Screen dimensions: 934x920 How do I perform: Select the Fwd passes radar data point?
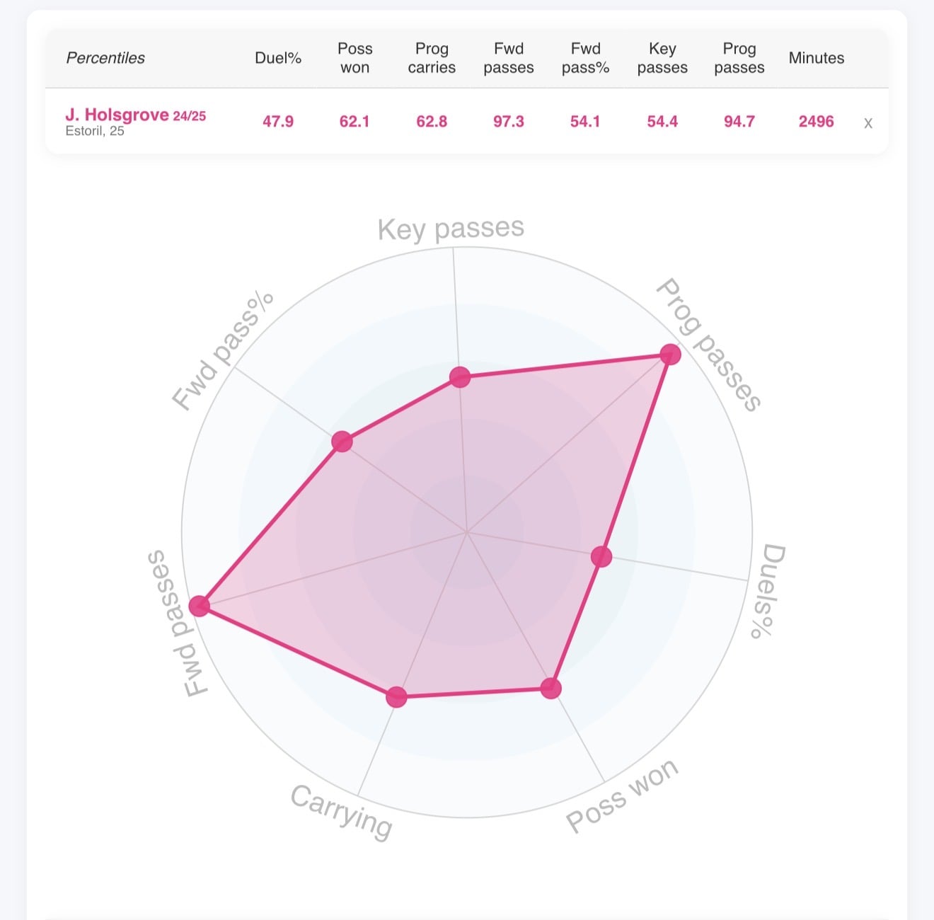(x=199, y=606)
